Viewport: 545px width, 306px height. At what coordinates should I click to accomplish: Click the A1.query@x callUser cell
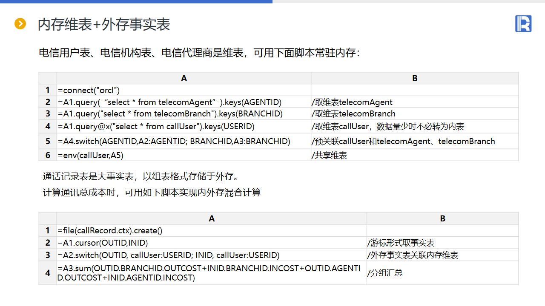point(184,126)
